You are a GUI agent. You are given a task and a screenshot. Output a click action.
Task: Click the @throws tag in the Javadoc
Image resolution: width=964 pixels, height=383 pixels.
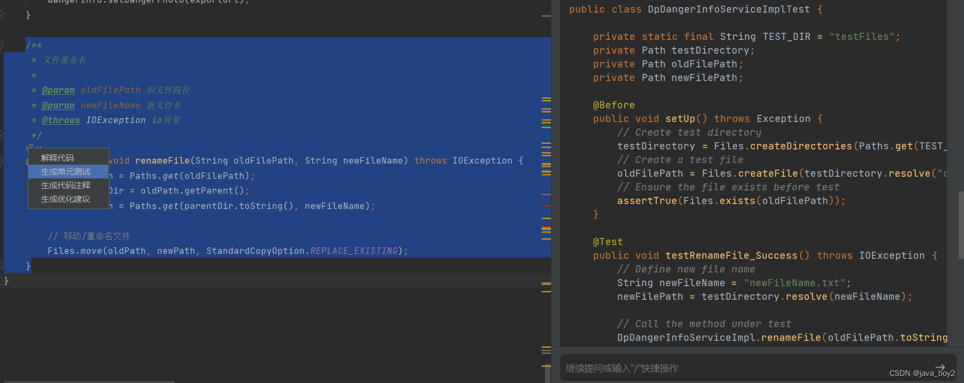[61, 120]
